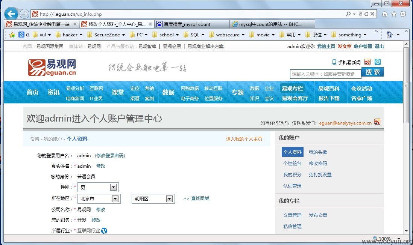The height and width of the screenshot is (245, 413).
Task: Click the vertical page scrollbar thumb
Action: [406, 85]
